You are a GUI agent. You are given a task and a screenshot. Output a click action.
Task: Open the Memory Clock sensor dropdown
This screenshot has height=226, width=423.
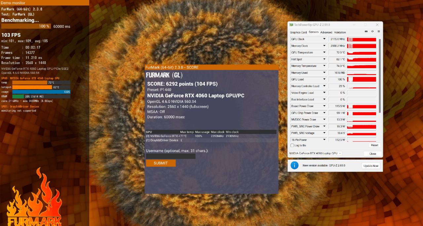[x=325, y=46]
